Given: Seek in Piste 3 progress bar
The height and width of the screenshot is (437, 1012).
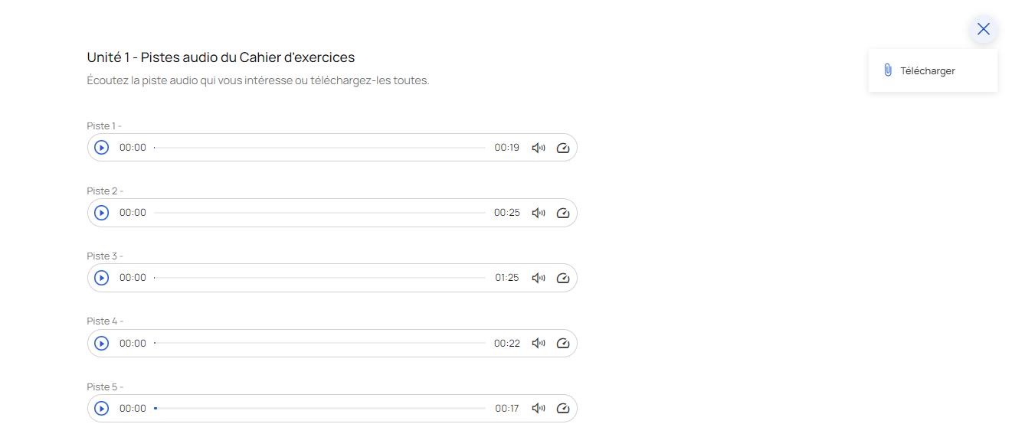Looking at the screenshot, I should [319, 278].
